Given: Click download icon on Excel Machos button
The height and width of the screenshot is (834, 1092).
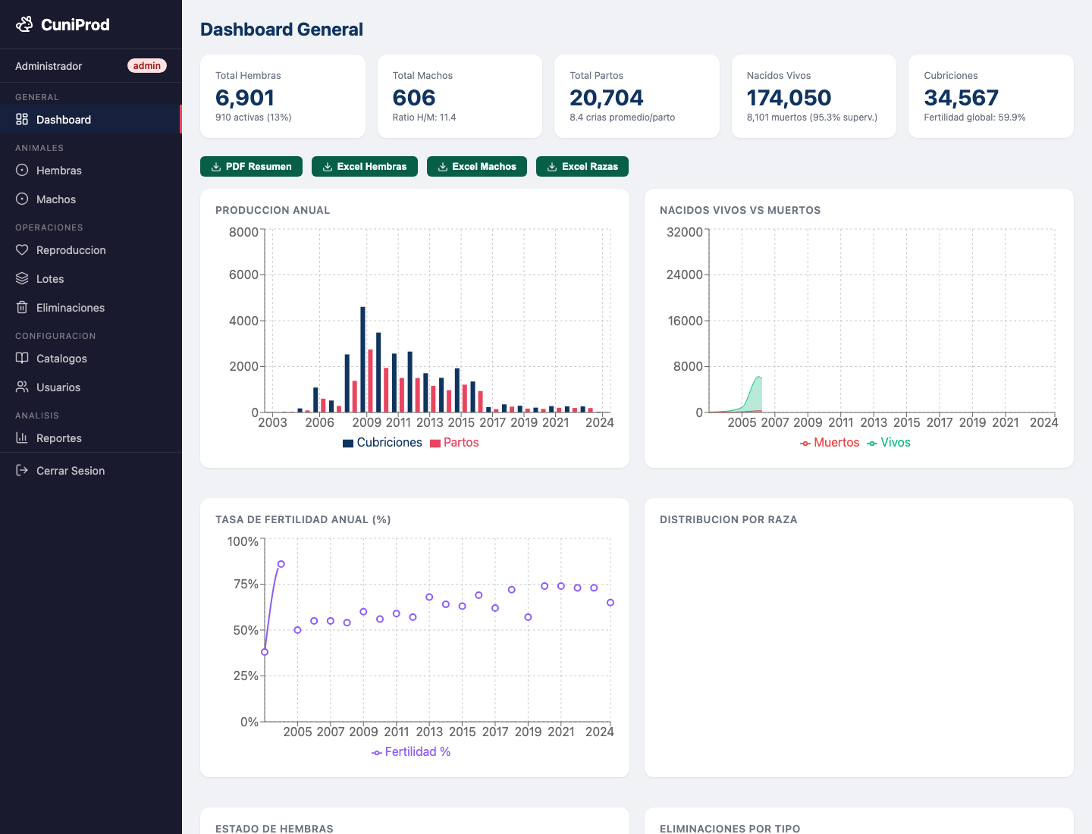Looking at the screenshot, I should pos(443,167).
